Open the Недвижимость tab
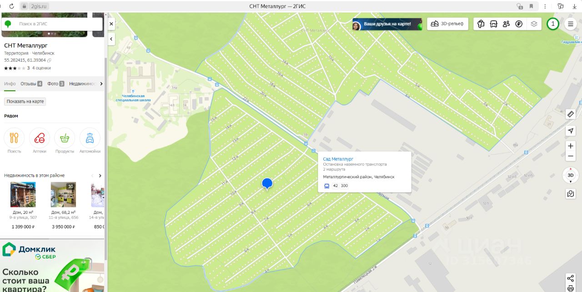Viewport: 582px width, 292px height. click(x=83, y=84)
